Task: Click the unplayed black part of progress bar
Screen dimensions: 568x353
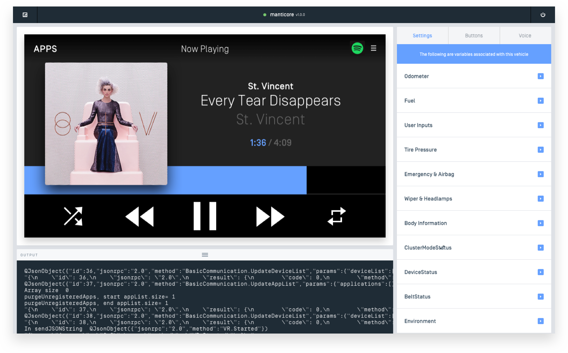Action: [346, 180]
